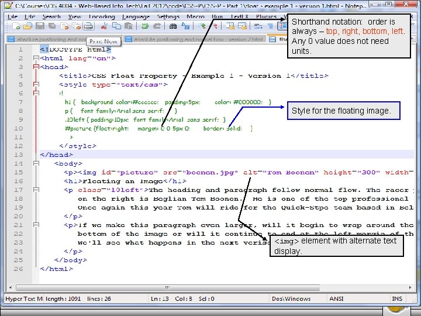Viewport: 421px width, 316px height.
Task: Click the Save file toolbar icon
Action: 39,26
